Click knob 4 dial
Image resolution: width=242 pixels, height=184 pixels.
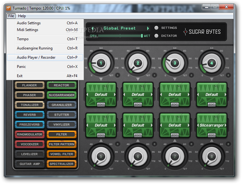tap(212, 63)
